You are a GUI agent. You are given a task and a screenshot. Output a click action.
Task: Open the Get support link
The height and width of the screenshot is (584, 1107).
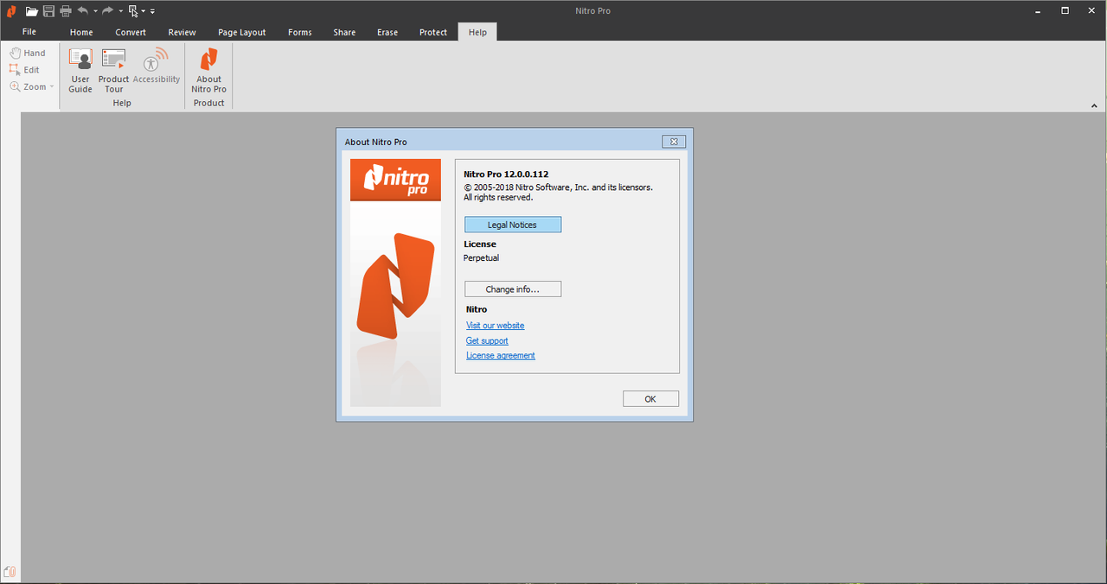tap(487, 341)
